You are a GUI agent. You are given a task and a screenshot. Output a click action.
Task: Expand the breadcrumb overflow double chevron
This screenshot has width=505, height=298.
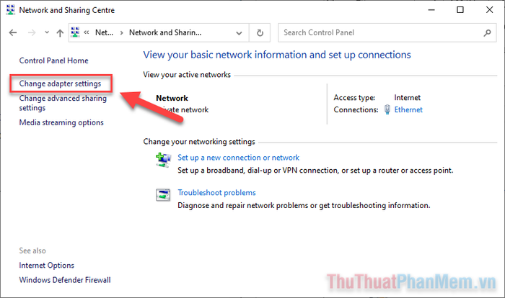87,32
